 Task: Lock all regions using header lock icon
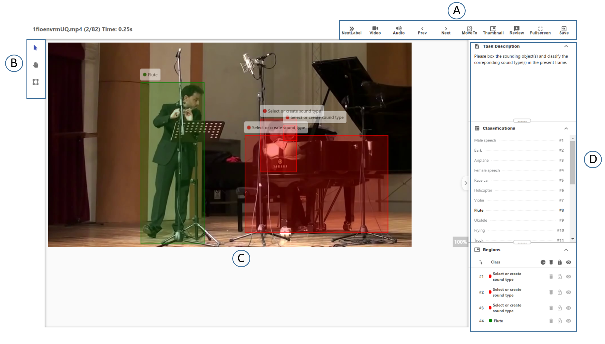560,262
